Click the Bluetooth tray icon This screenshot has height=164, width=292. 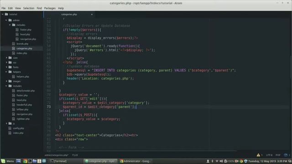pos(212,161)
